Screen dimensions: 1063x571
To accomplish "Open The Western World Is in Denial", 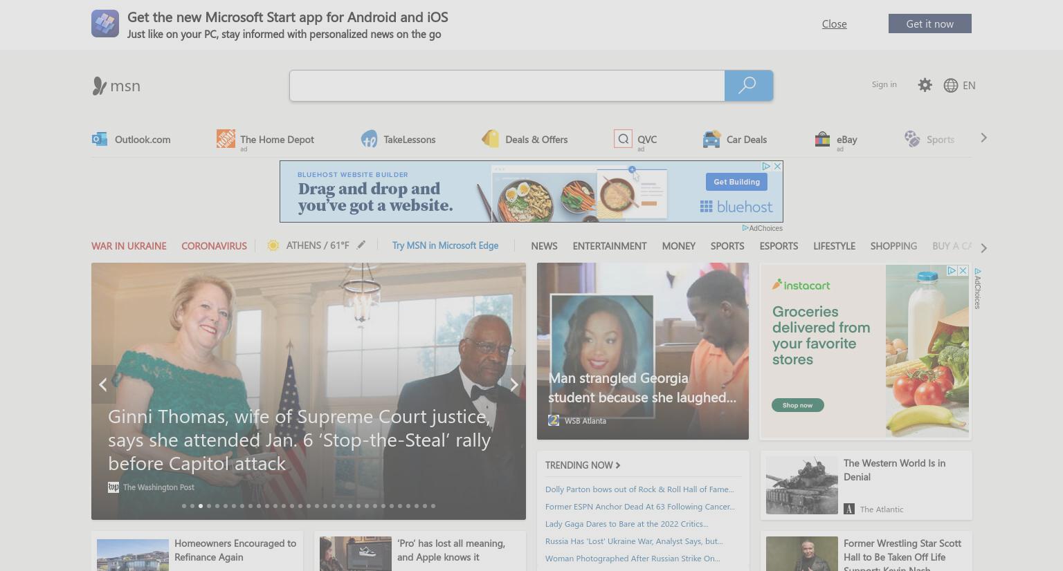I will tap(894, 470).
